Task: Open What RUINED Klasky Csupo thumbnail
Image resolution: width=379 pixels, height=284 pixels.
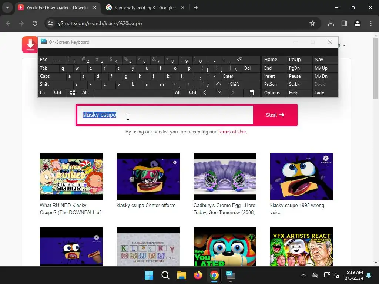Action: pos(71,176)
